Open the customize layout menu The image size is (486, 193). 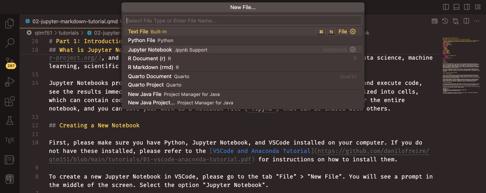477,7
